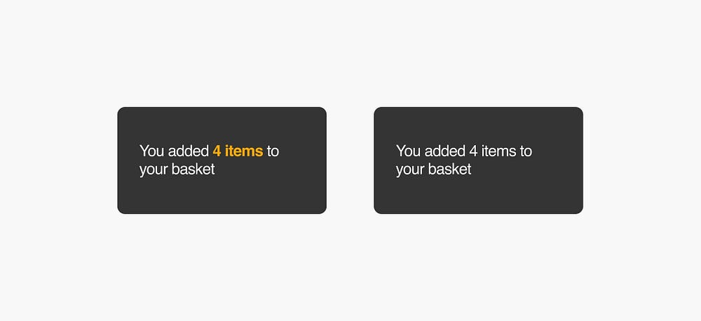This screenshot has width=701, height=321.
Task: Click the word "to" after orange text
Action: tap(273, 151)
